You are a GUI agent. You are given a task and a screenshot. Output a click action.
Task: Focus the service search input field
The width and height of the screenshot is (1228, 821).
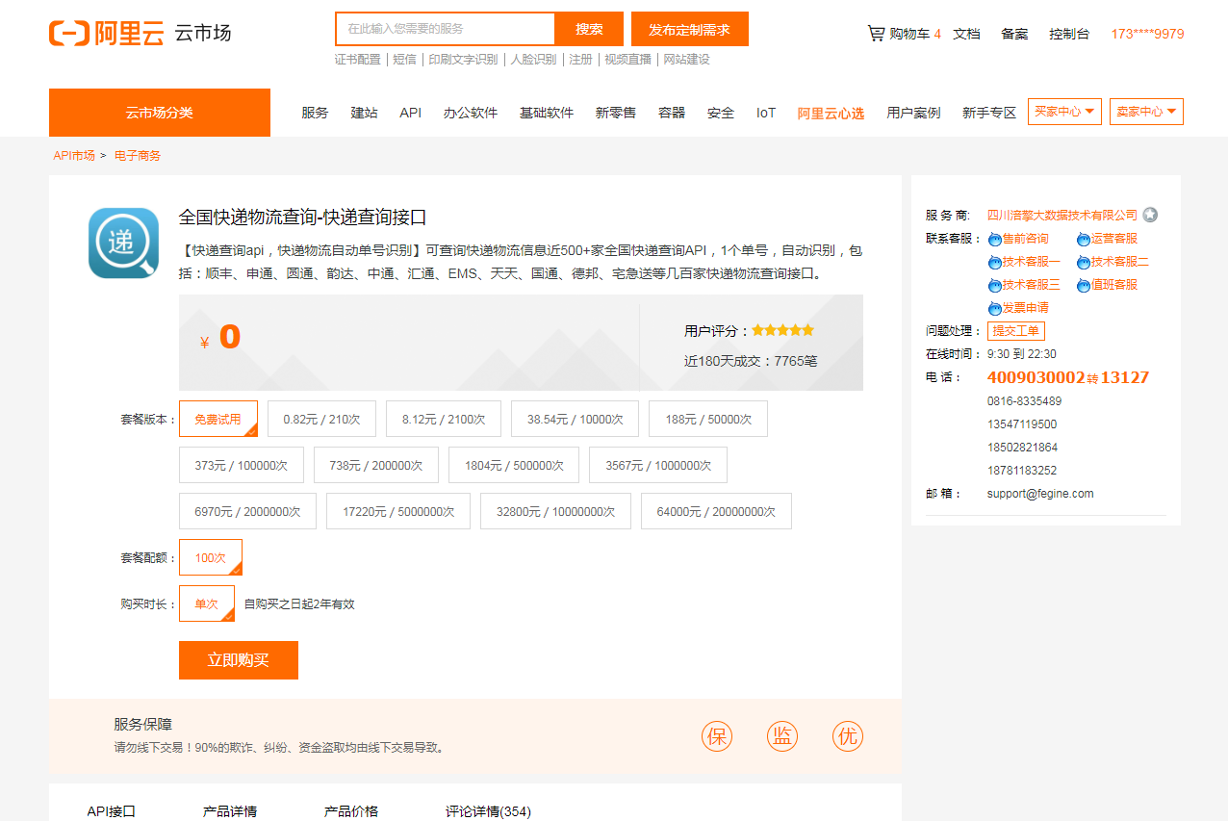(x=446, y=29)
